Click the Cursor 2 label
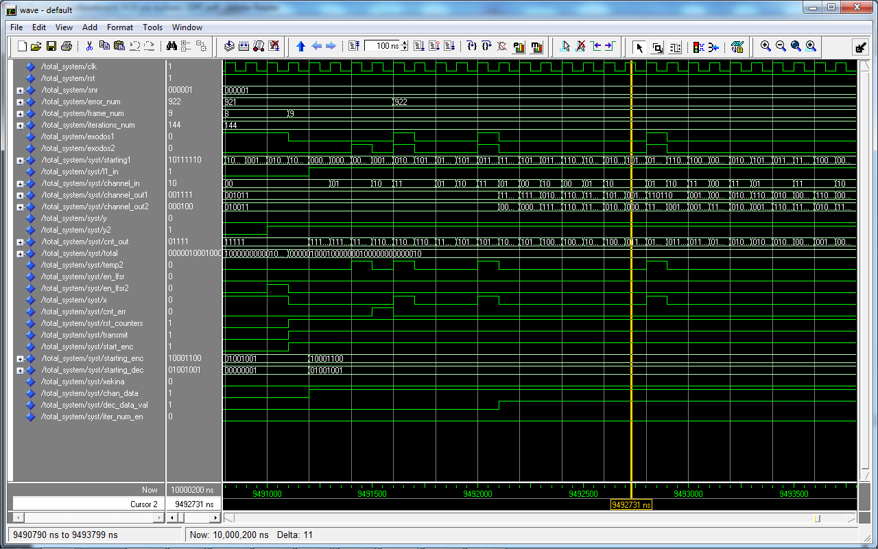The image size is (878, 549). pyautogui.click(x=144, y=504)
